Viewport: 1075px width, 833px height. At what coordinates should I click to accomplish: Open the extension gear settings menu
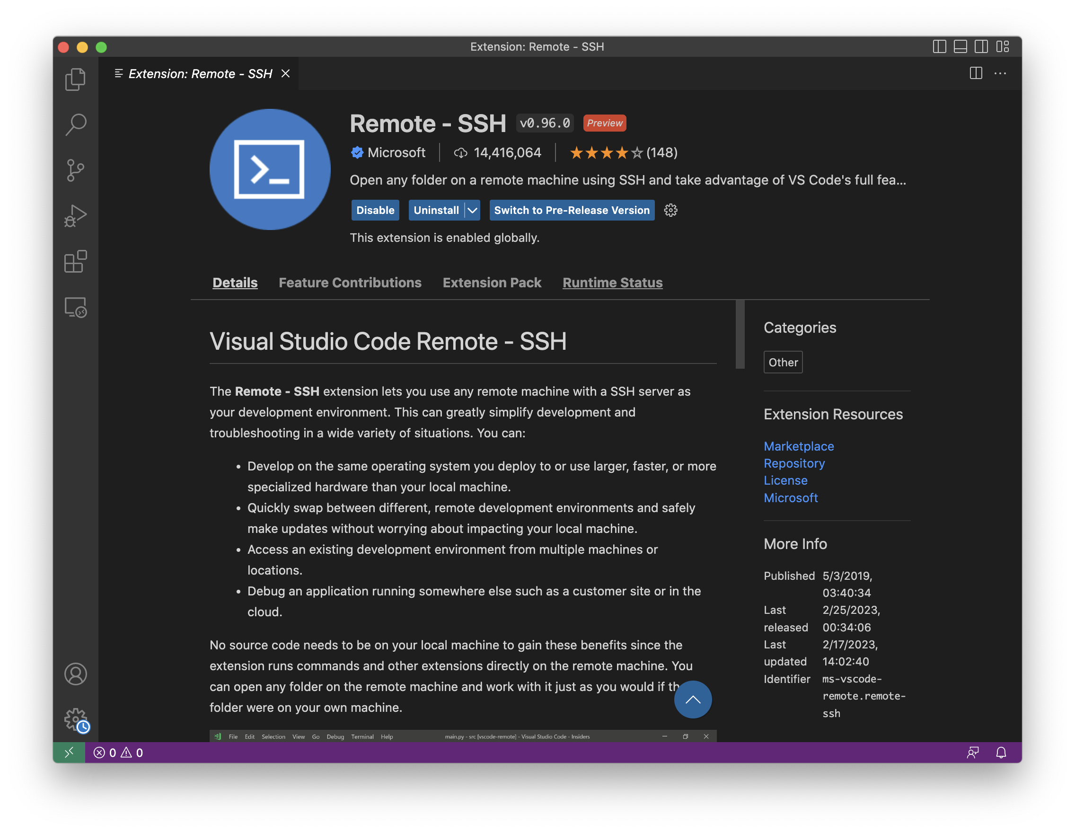670,210
